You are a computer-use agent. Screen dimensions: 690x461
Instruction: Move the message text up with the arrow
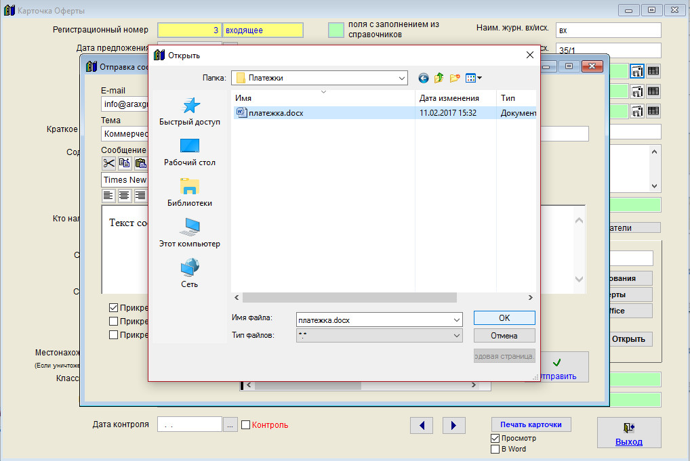pos(579,221)
